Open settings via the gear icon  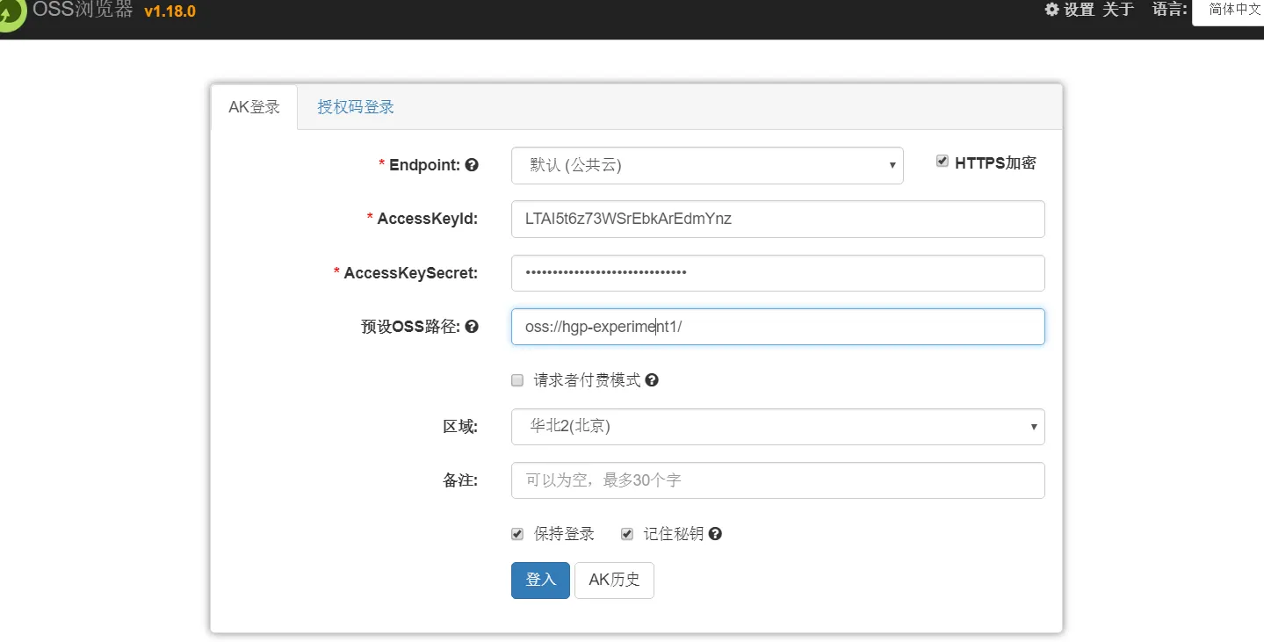(1051, 10)
